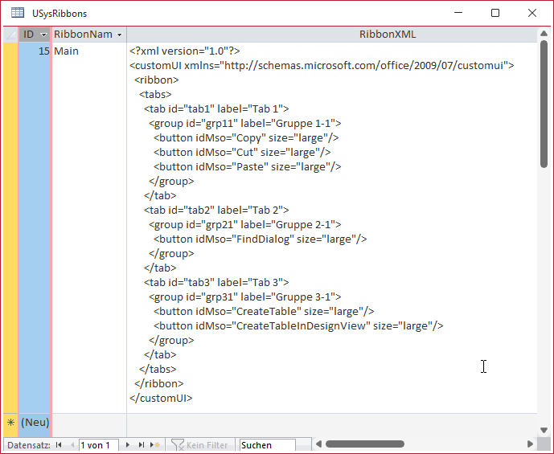Screen dimensions: 554x454
Task: Click the horizontal scrollbar thumb
Action: (x=364, y=444)
